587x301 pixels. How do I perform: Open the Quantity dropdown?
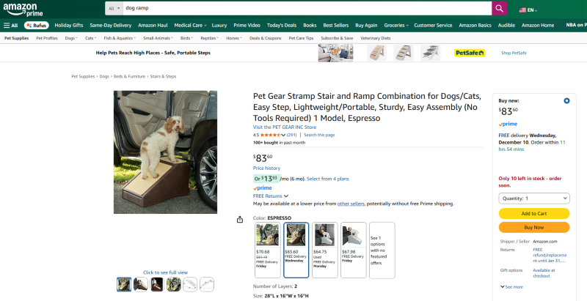534,198
